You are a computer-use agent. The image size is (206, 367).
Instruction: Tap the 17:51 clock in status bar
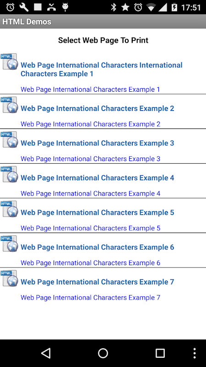[x=191, y=7]
